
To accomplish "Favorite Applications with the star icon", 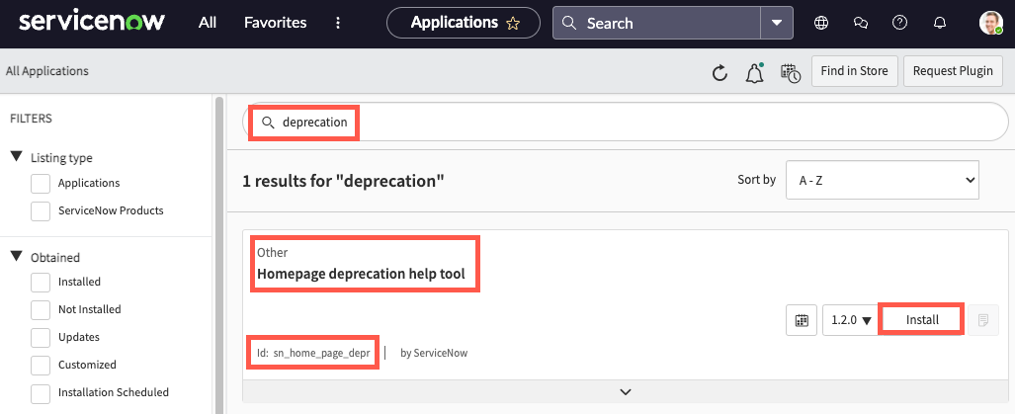I will tap(513, 24).
